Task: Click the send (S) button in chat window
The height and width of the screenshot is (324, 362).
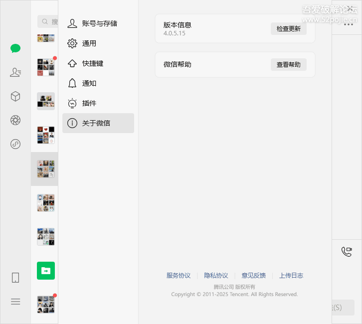Action: click(x=343, y=308)
